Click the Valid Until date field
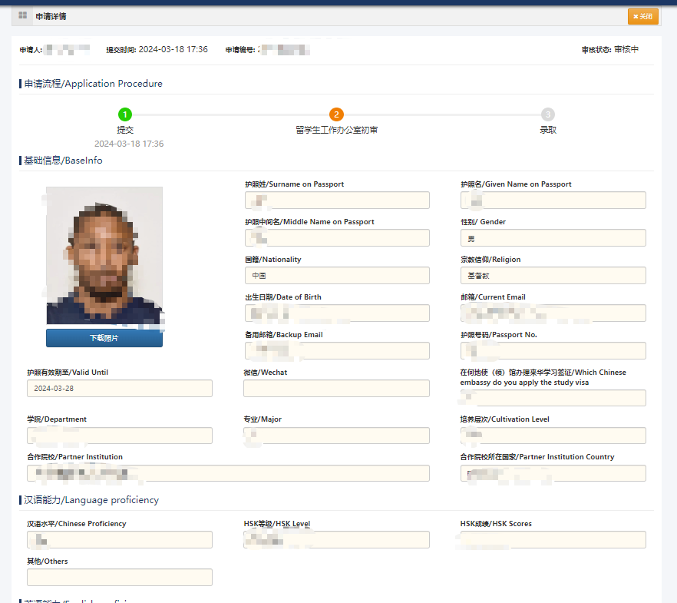This screenshot has height=603, width=677. pyautogui.click(x=120, y=389)
